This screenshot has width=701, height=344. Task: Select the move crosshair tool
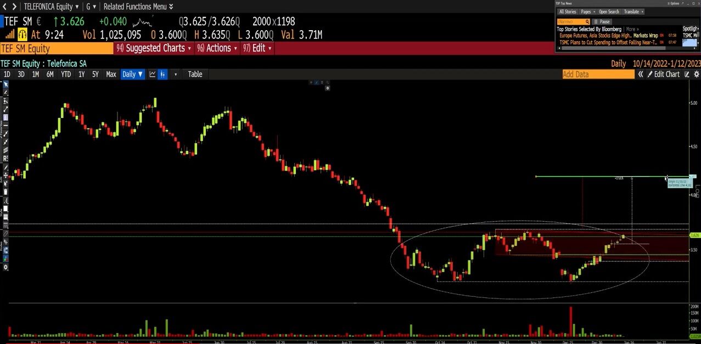tap(5, 174)
